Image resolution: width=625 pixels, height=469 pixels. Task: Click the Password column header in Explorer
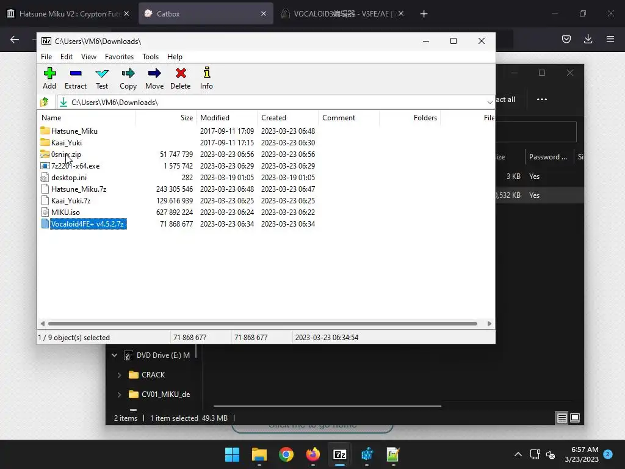click(549, 157)
